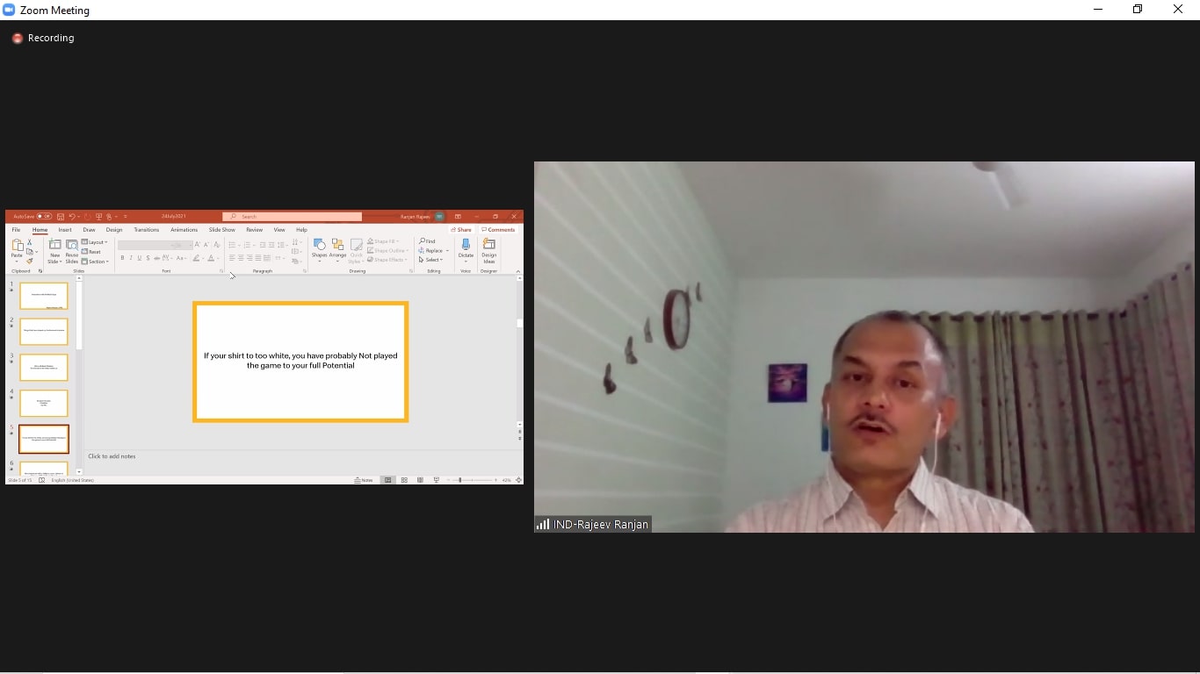Click the Save icon in title bar
The image size is (1200, 674).
coord(61,217)
